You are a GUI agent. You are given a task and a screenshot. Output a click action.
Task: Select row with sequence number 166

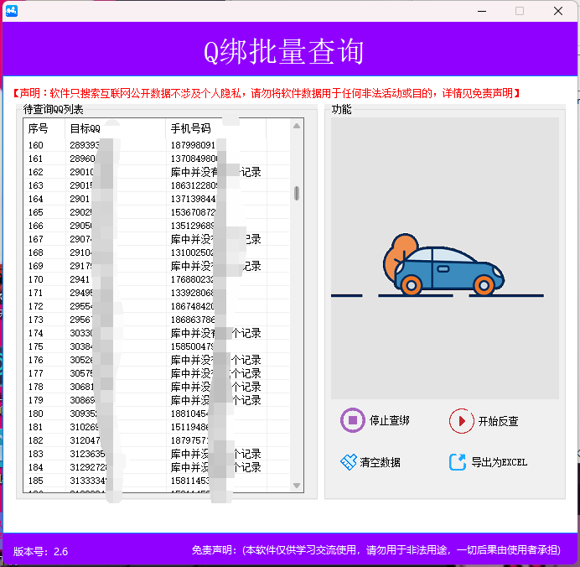157,226
